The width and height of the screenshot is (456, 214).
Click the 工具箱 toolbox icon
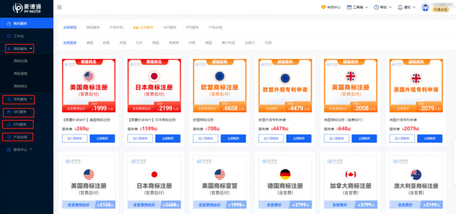[349, 7]
